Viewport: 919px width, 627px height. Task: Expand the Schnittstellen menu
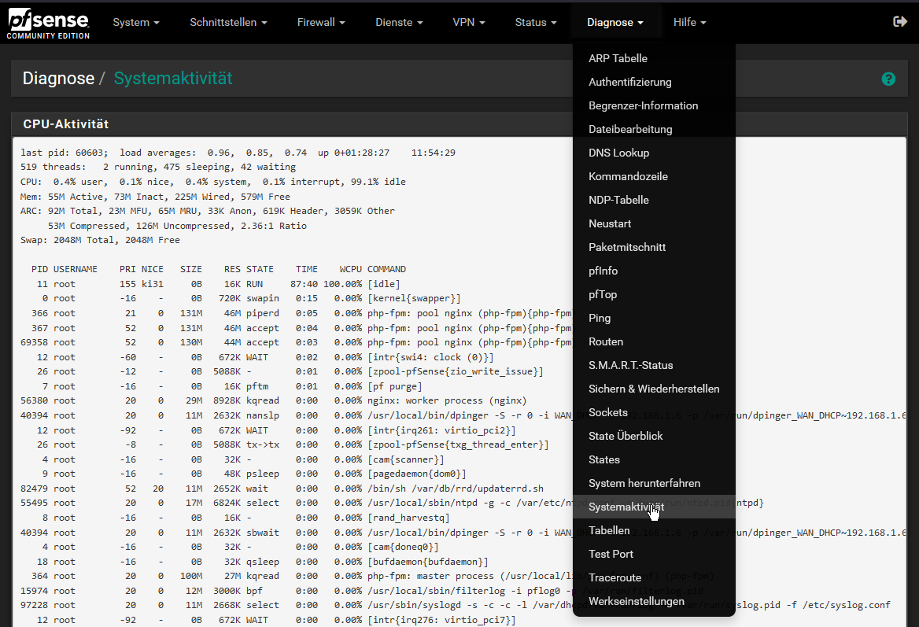click(229, 22)
